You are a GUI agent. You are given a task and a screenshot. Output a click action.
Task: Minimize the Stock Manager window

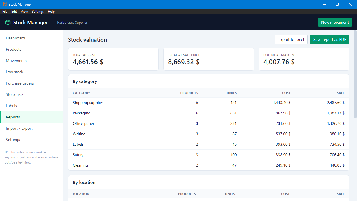(324, 5)
